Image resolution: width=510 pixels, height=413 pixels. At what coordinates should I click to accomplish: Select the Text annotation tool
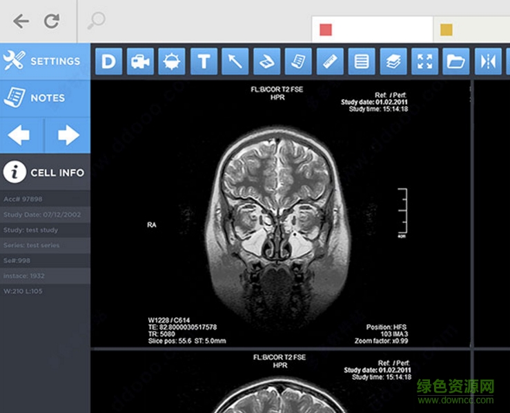click(x=204, y=61)
